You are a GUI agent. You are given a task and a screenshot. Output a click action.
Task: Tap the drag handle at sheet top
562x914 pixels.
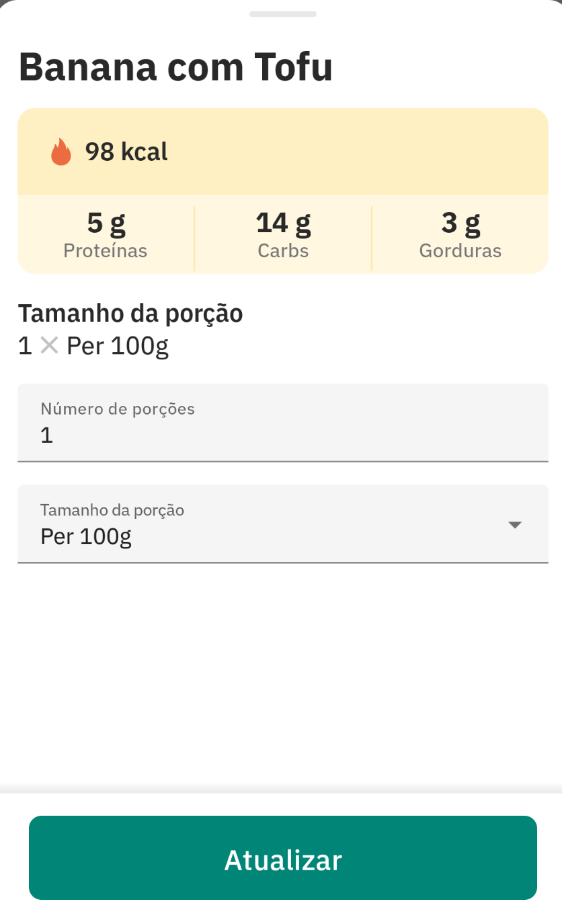(282, 13)
